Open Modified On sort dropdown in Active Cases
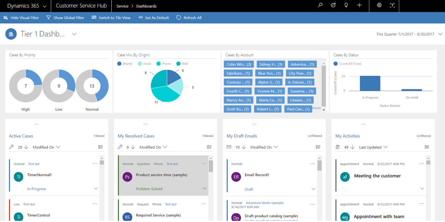Viewport: 445px width, 222px height. coord(47,147)
